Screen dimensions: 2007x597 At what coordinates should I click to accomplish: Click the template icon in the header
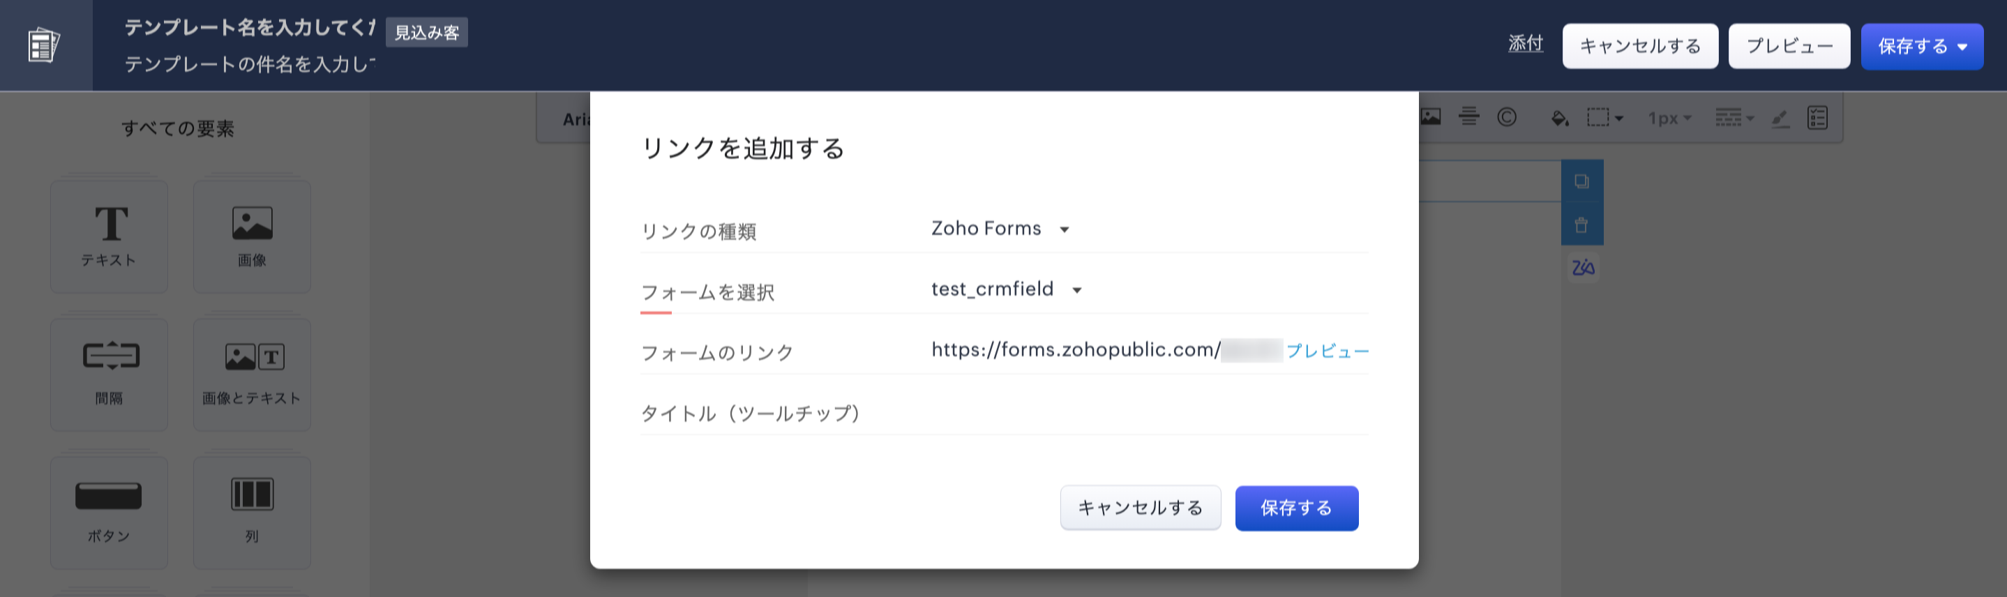click(x=44, y=45)
